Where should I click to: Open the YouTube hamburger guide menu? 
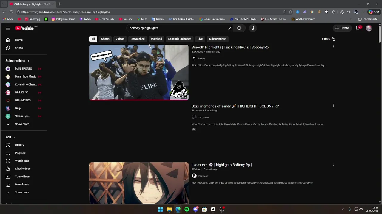click(8, 28)
